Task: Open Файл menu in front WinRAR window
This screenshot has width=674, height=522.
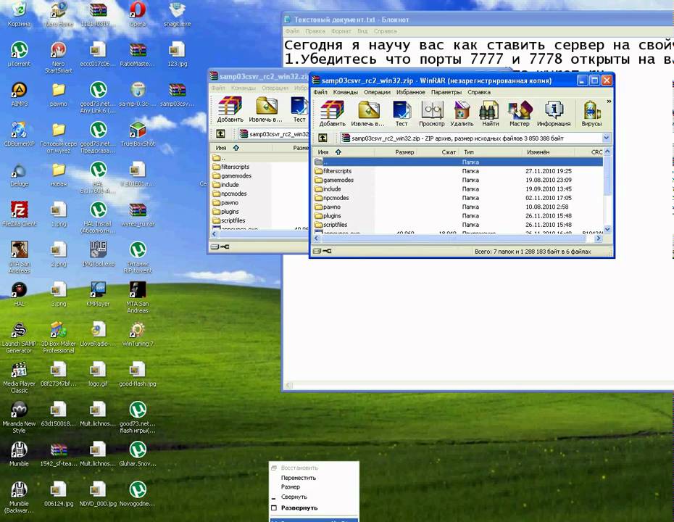Action: pyautogui.click(x=320, y=92)
